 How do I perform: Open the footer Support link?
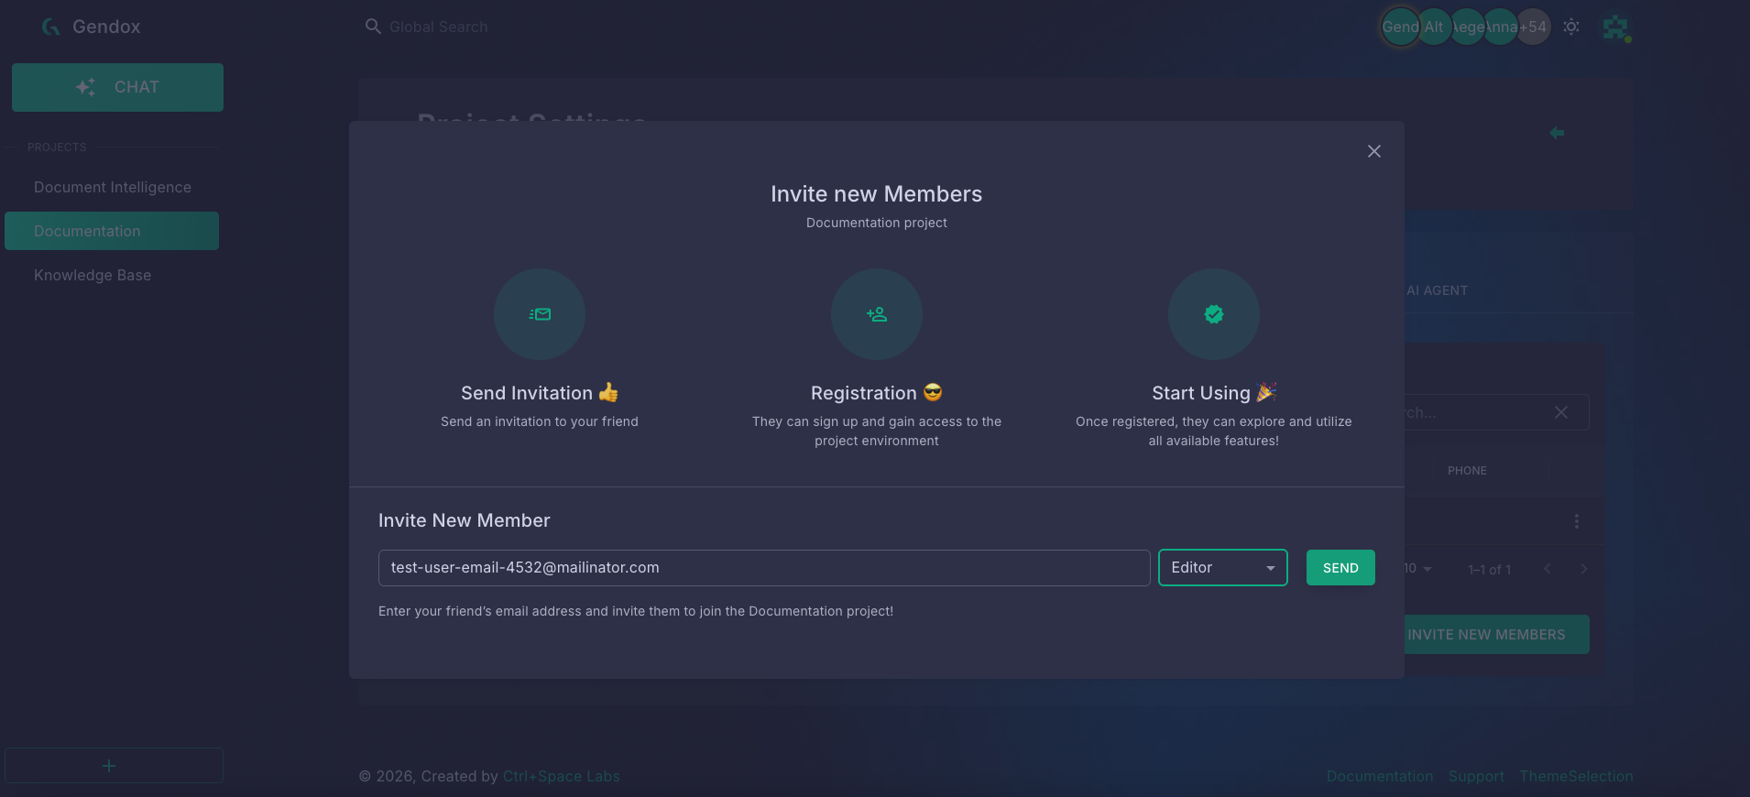[x=1476, y=776]
